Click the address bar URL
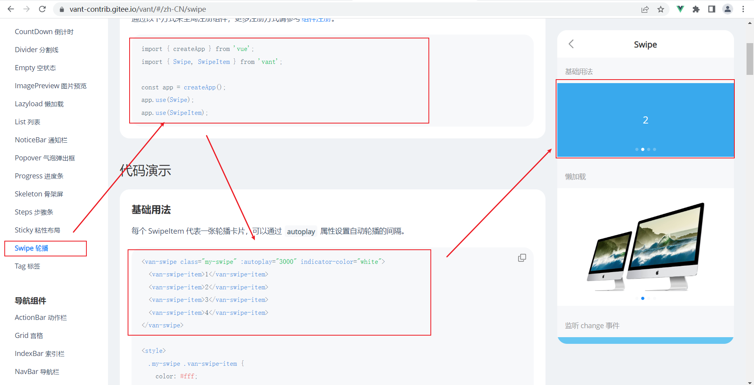Viewport: 754px width, 385px height. (x=138, y=9)
